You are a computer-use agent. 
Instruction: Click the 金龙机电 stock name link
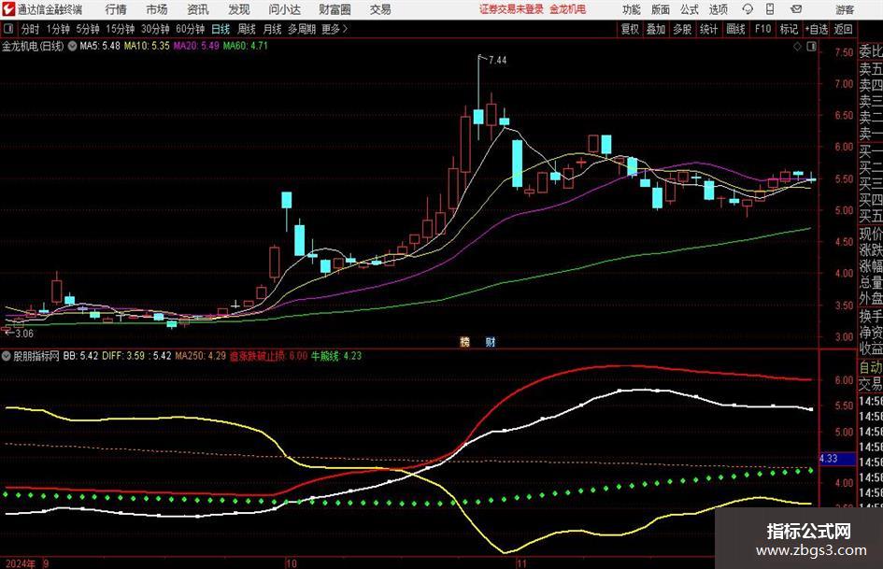point(568,9)
